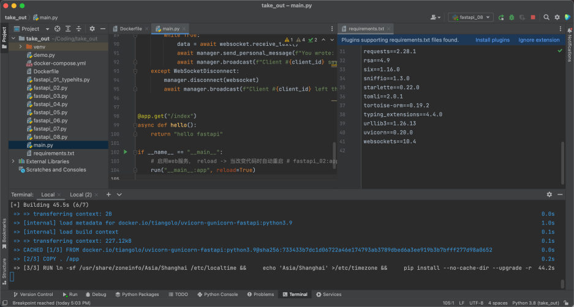Open the fastapi_08 run configuration dropdown
Screen dimensions: 574x307
click(x=470, y=18)
